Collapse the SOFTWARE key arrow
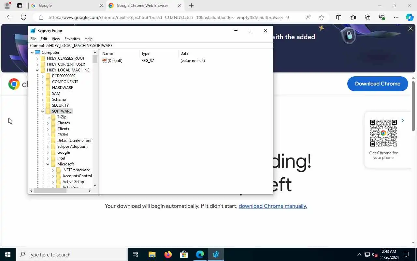 pyautogui.click(x=42, y=111)
